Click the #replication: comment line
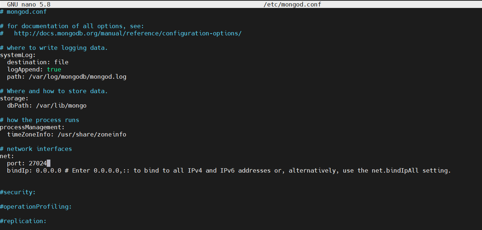 coord(23,221)
